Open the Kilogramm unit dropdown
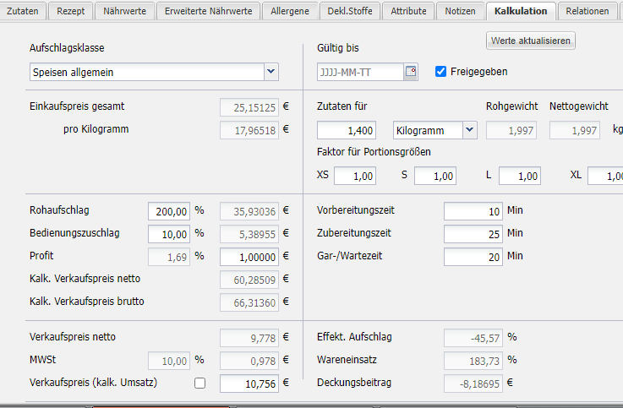This screenshot has height=408, width=623. 469,130
